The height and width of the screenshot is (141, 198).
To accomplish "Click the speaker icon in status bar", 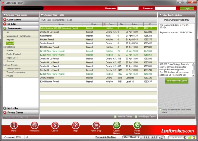I will point(185,137).
